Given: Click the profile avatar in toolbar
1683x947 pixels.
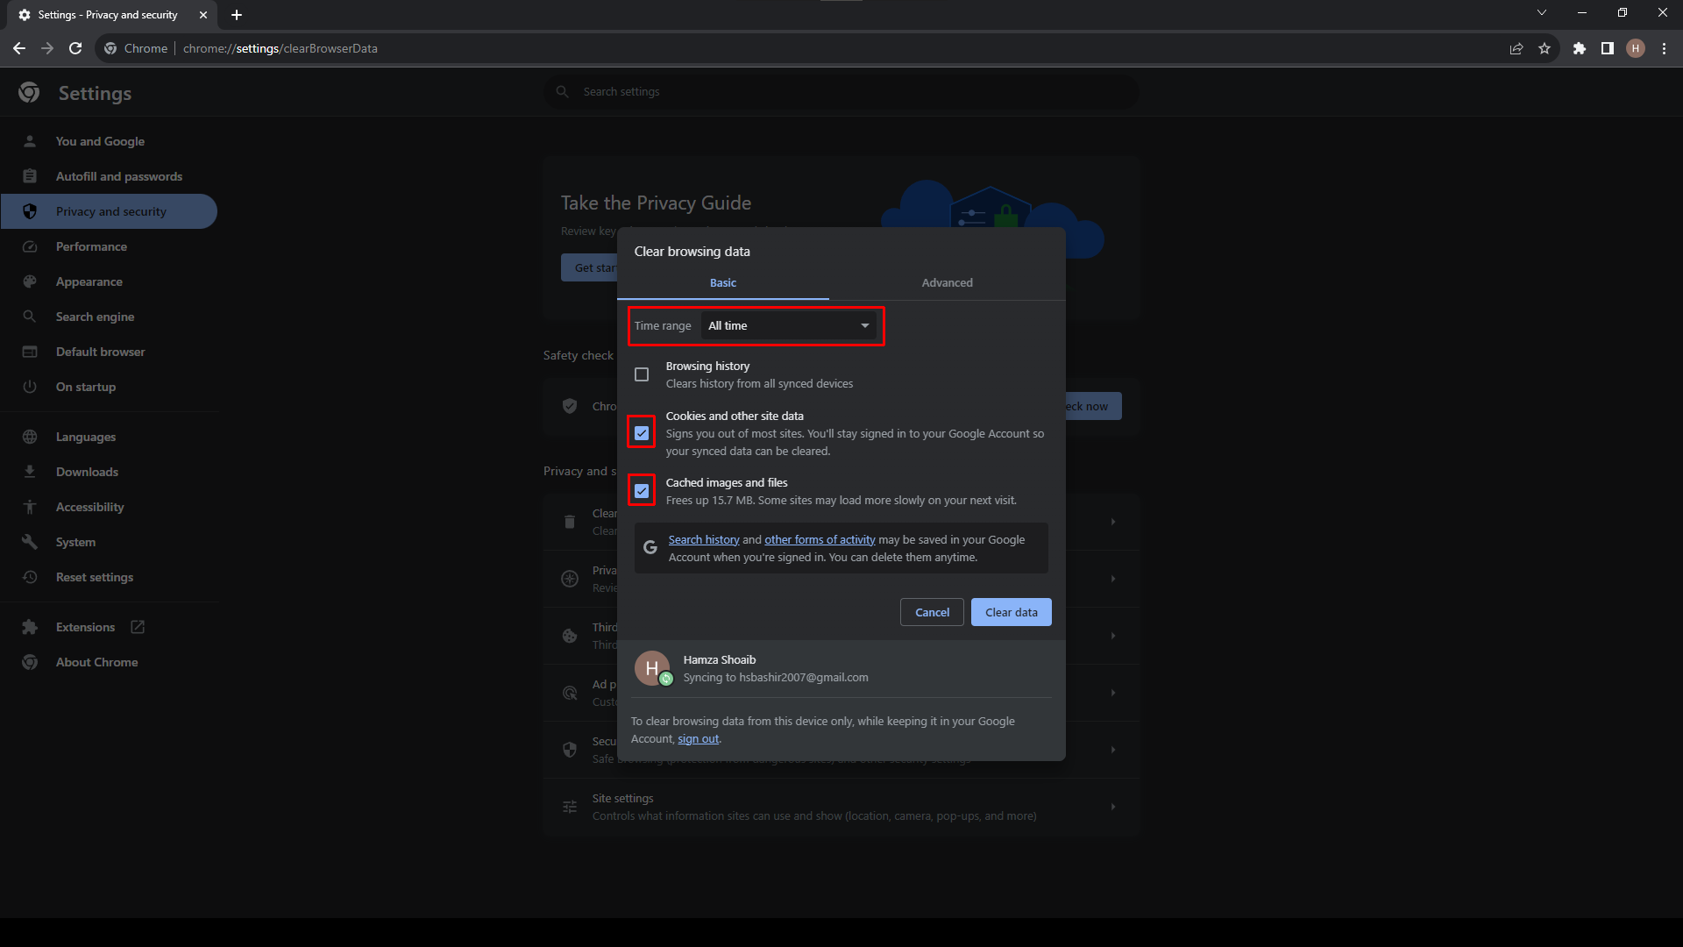Looking at the screenshot, I should coord(1636,48).
